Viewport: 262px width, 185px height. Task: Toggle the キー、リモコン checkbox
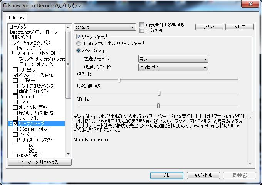(15, 48)
